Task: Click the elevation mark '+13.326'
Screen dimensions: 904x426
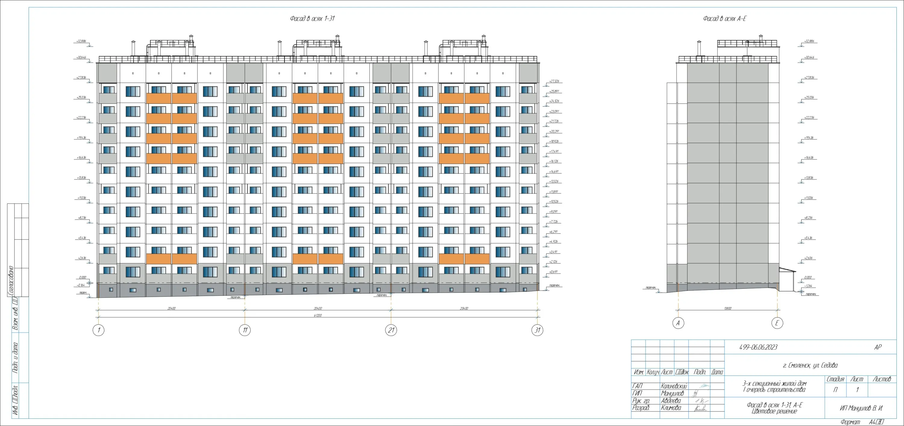Action: point(554,182)
